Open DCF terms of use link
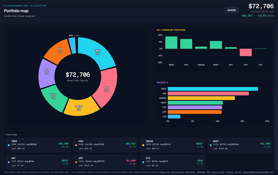This screenshot has height=175, width=278. coord(216,172)
